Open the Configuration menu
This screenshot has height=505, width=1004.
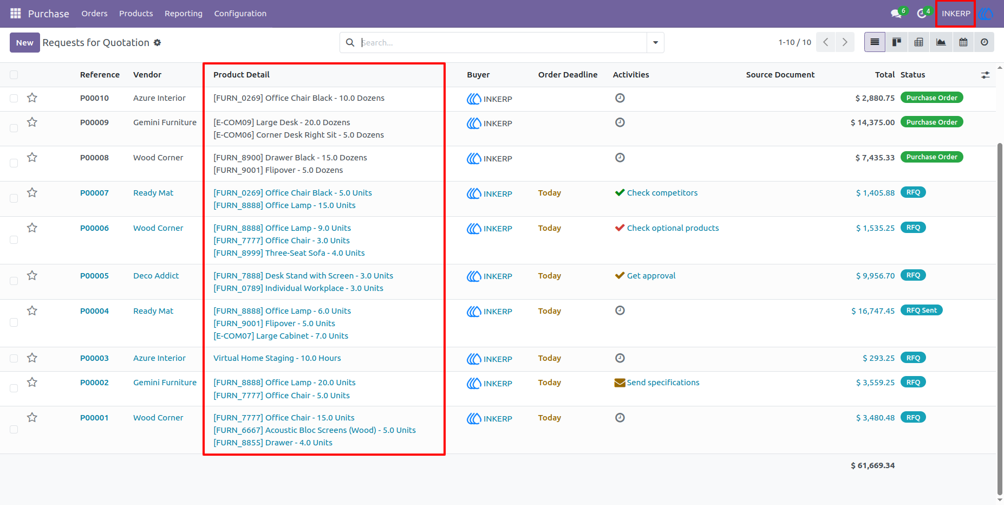(240, 14)
